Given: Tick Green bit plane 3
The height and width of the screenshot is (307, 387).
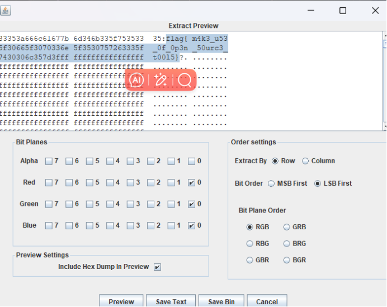Looking at the screenshot, I should click(x=130, y=204).
